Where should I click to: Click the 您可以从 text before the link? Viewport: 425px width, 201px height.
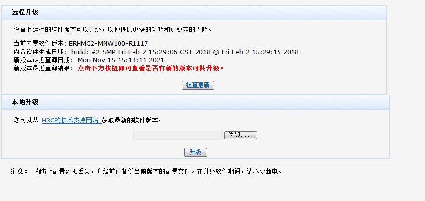tap(26, 121)
